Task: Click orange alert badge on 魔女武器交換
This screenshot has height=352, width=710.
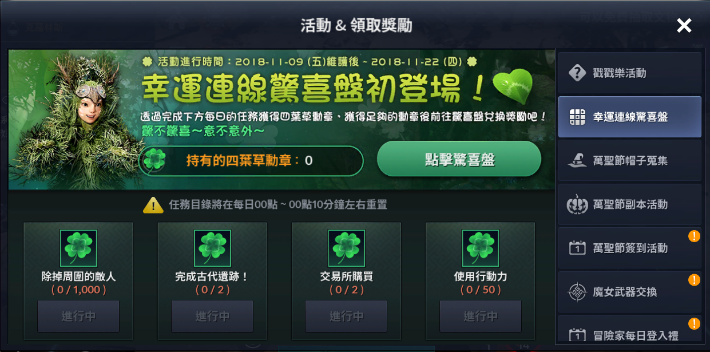Action: (x=694, y=280)
